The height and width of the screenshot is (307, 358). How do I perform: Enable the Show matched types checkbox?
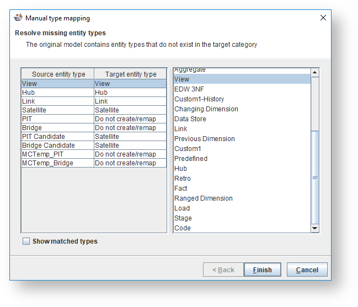click(26, 241)
